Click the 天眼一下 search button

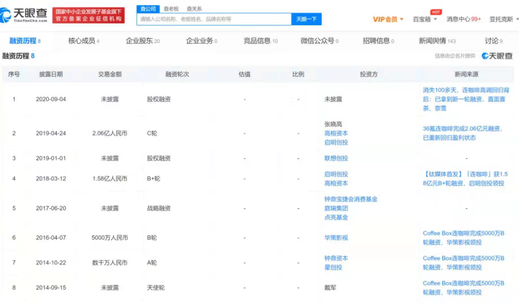pos(306,19)
